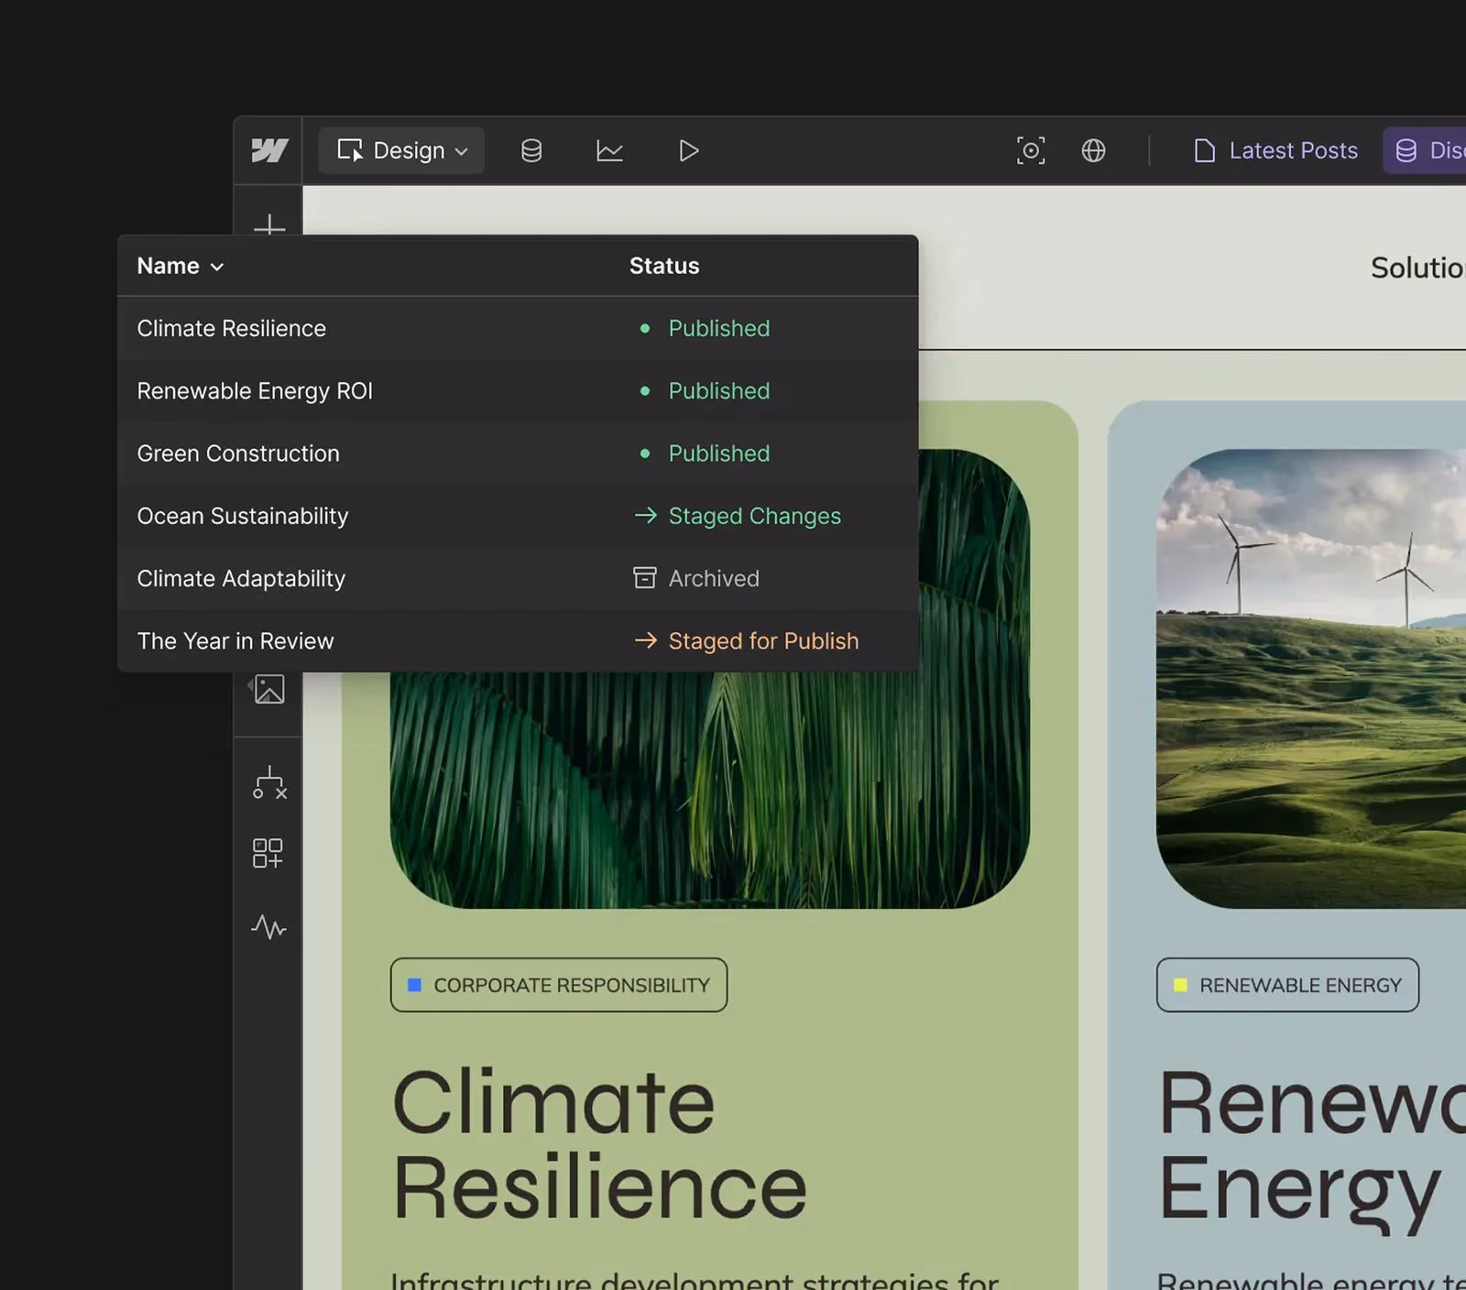Click the orange Staged for Publish arrow icon
The image size is (1466, 1290).
[646, 640]
